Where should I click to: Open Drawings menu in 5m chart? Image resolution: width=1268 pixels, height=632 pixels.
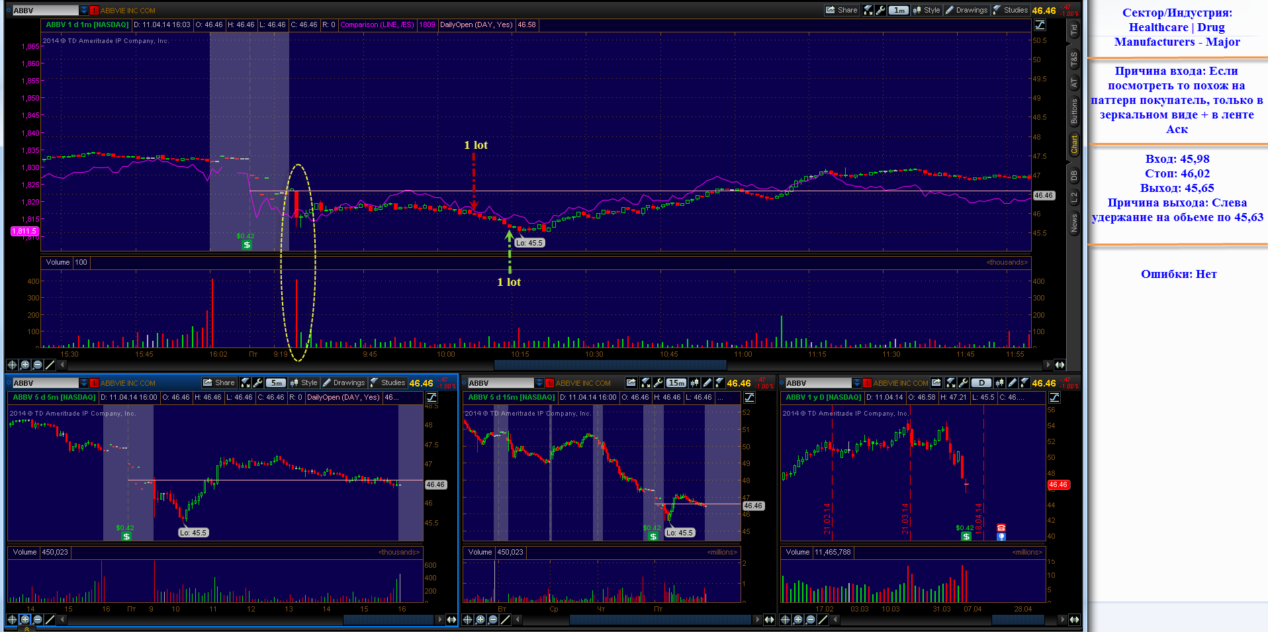[343, 383]
